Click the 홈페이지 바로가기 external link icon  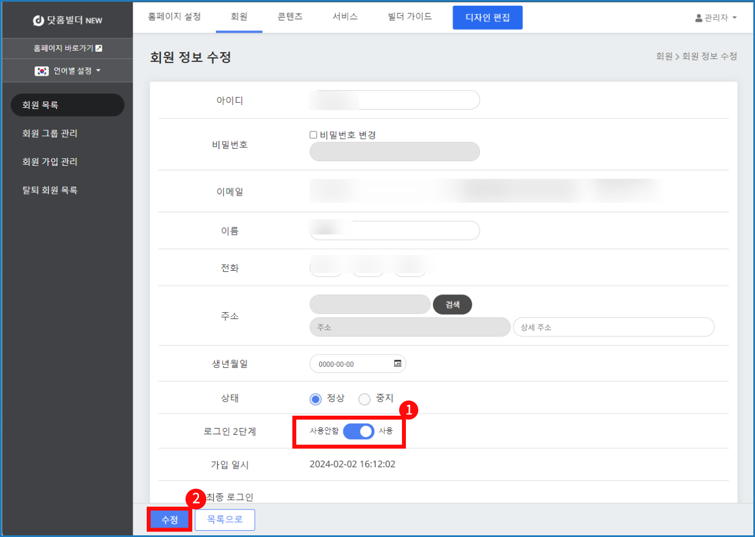point(99,48)
